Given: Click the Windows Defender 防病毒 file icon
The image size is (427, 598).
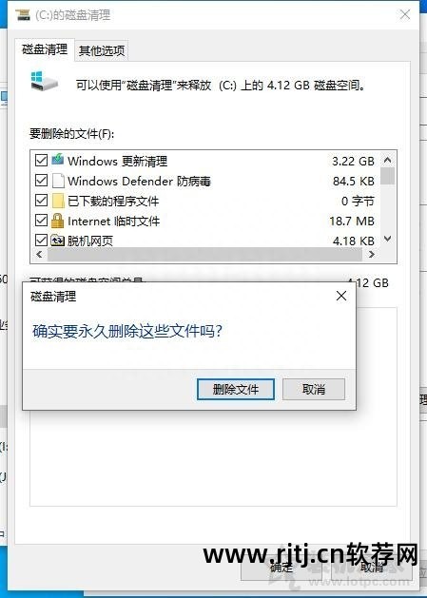Looking at the screenshot, I should point(58,181).
